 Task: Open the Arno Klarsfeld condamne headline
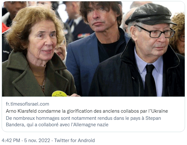[87, 111]
